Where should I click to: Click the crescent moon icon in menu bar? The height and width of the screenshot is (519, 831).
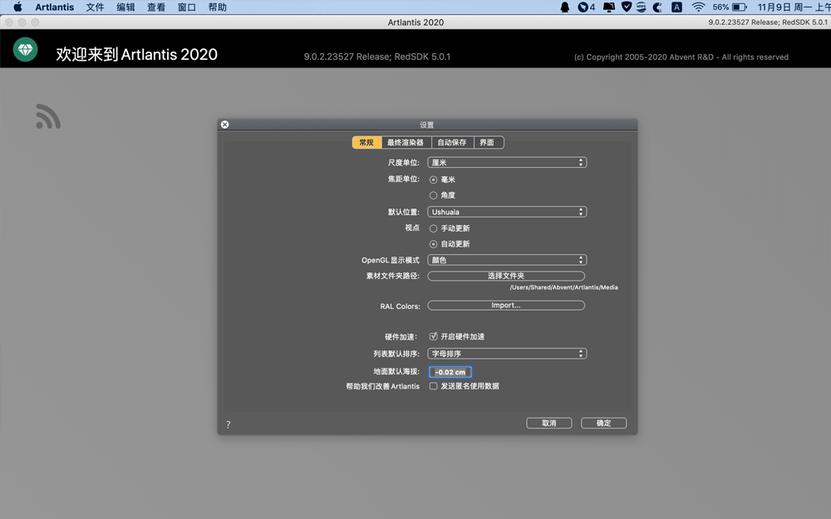tap(657, 7)
